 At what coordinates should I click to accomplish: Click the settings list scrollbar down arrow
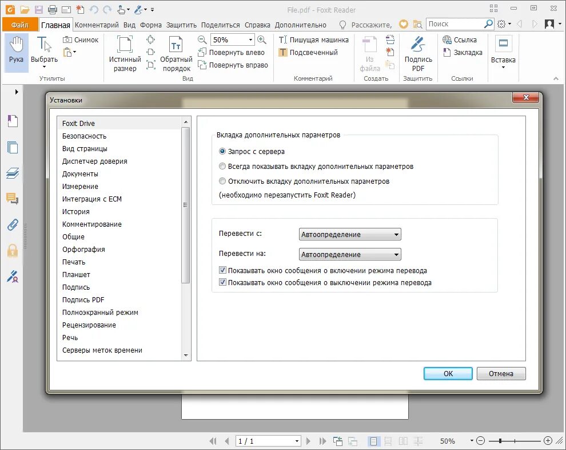point(186,356)
